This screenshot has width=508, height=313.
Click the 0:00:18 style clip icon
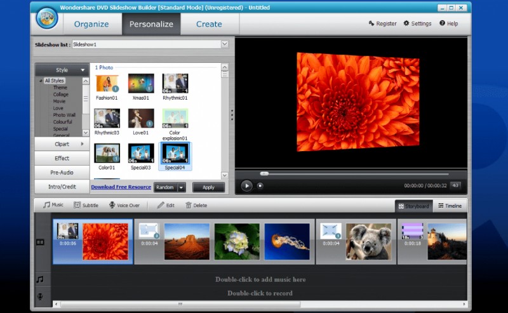412,231
